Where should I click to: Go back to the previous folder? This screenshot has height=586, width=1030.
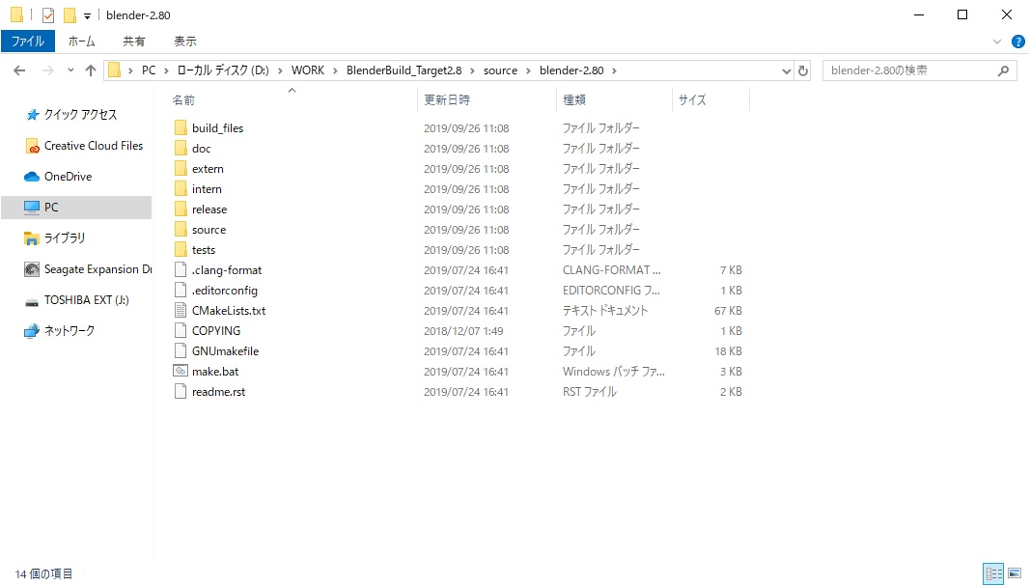(19, 70)
